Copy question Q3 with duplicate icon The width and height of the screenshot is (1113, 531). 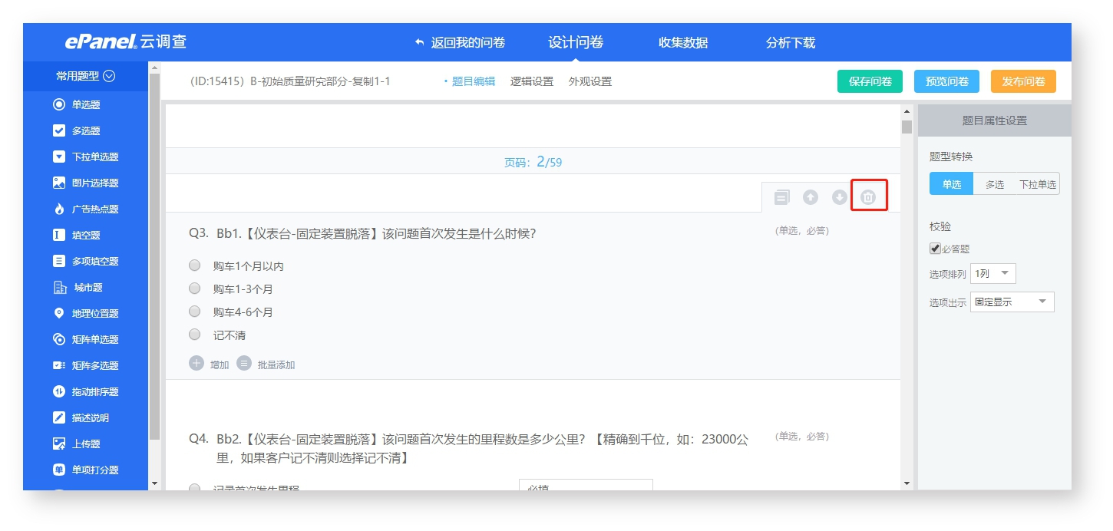[781, 197]
